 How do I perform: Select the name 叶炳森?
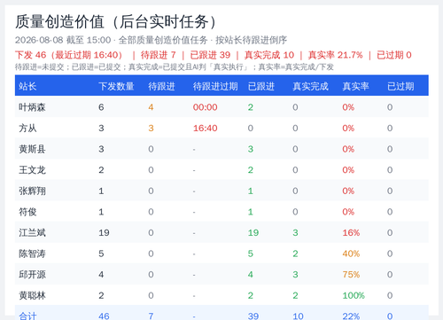[x=32, y=107]
